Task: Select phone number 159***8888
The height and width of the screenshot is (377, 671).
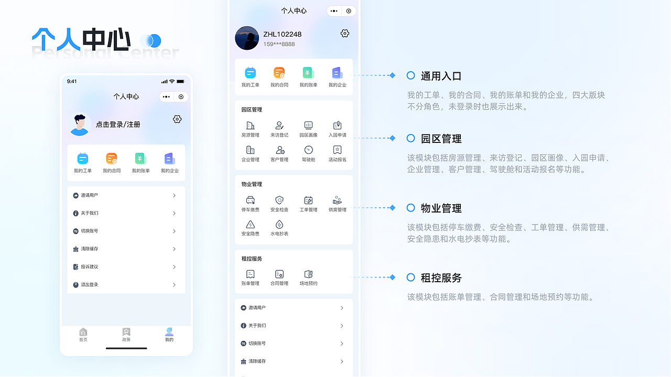Action: click(x=279, y=44)
